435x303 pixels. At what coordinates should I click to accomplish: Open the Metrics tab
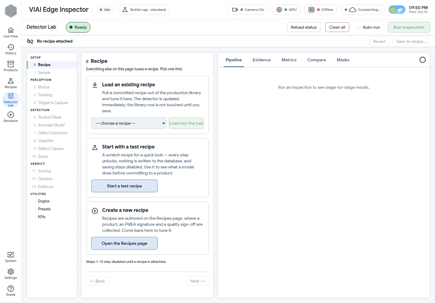[x=289, y=60]
